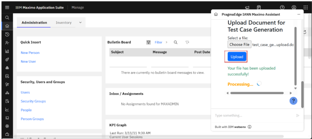312x139 pixels.
Task: Expand the tab list chevron dropdown
Action: [x=80, y=23]
